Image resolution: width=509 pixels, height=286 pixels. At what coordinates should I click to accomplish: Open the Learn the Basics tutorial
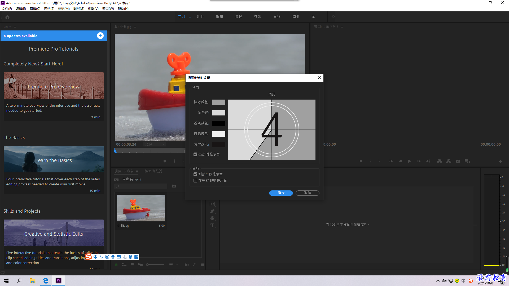54,159
